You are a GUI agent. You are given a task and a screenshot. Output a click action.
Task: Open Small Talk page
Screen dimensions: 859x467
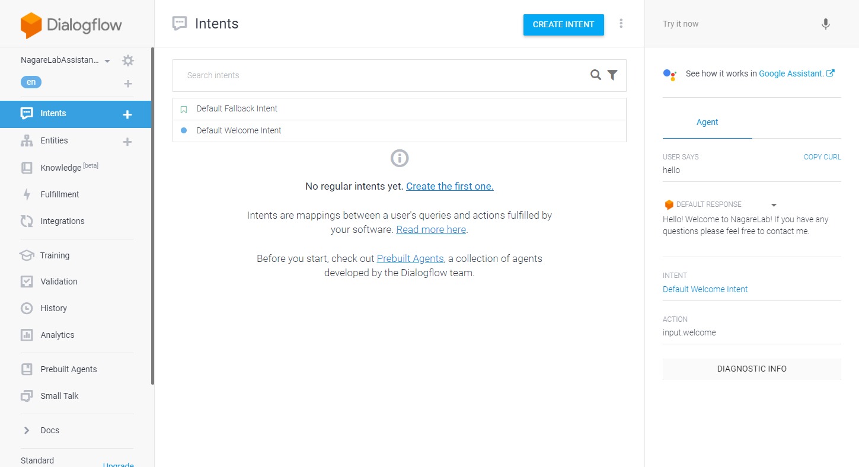click(x=59, y=396)
